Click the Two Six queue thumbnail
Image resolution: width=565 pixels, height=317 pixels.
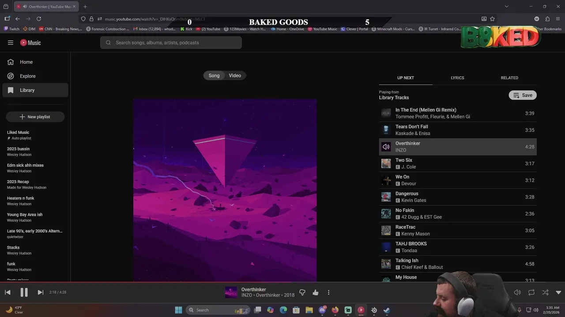[x=386, y=163]
